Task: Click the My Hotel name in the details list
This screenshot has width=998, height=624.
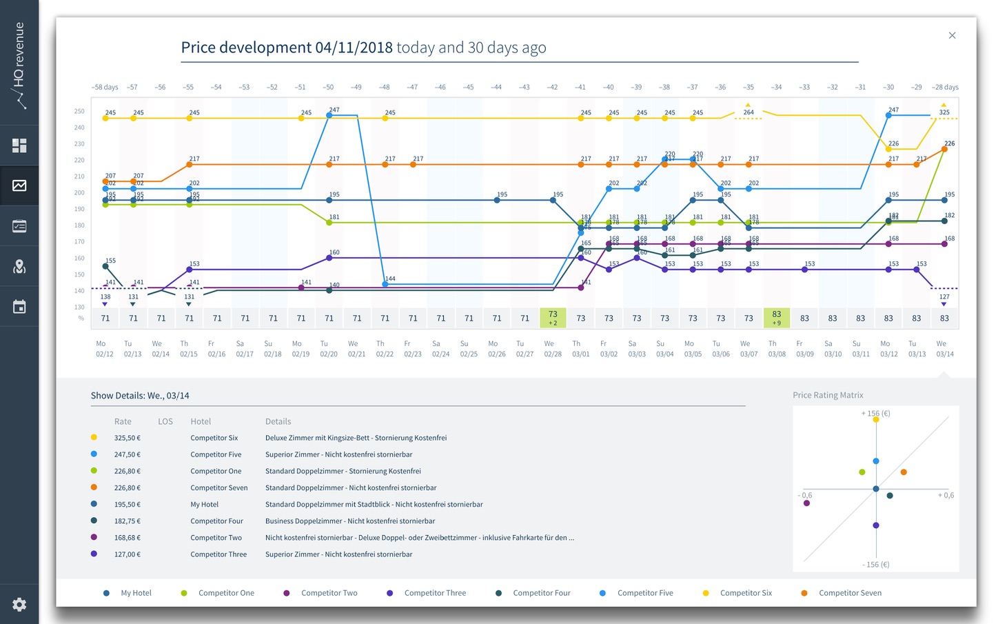Action: tap(205, 505)
